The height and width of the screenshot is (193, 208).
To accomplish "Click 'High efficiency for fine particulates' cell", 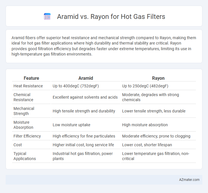I will (x=84, y=136).
